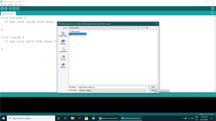Go to Network shortcut in dialog

(63, 65)
